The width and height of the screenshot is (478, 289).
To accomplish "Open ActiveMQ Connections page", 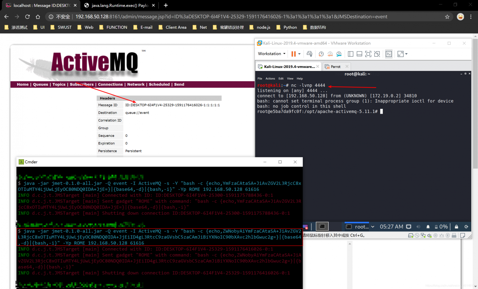I will point(111,84).
